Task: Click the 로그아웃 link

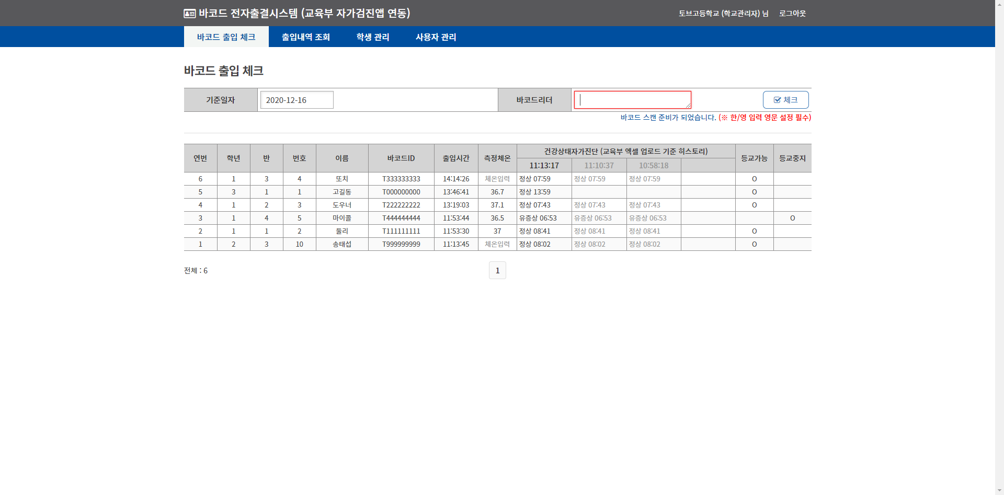Action: click(792, 14)
